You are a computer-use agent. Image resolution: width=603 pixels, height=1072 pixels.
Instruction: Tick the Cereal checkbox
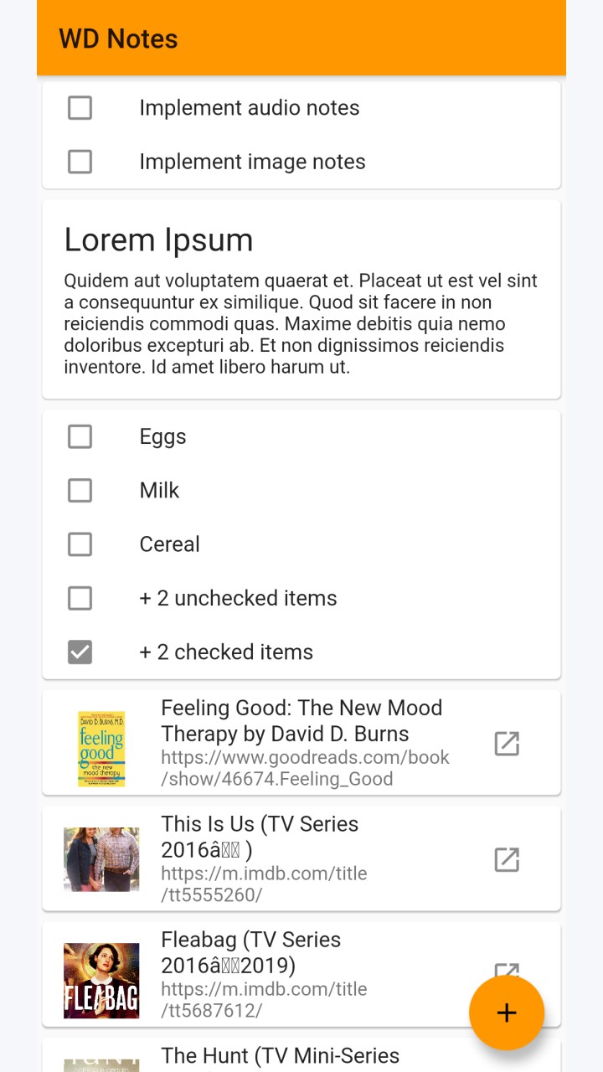click(x=80, y=544)
